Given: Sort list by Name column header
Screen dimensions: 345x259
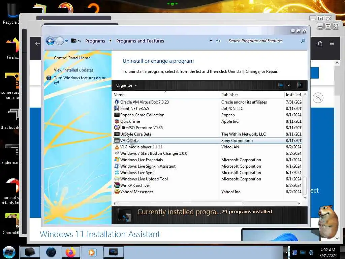Looking at the screenshot, I should (x=166, y=95).
